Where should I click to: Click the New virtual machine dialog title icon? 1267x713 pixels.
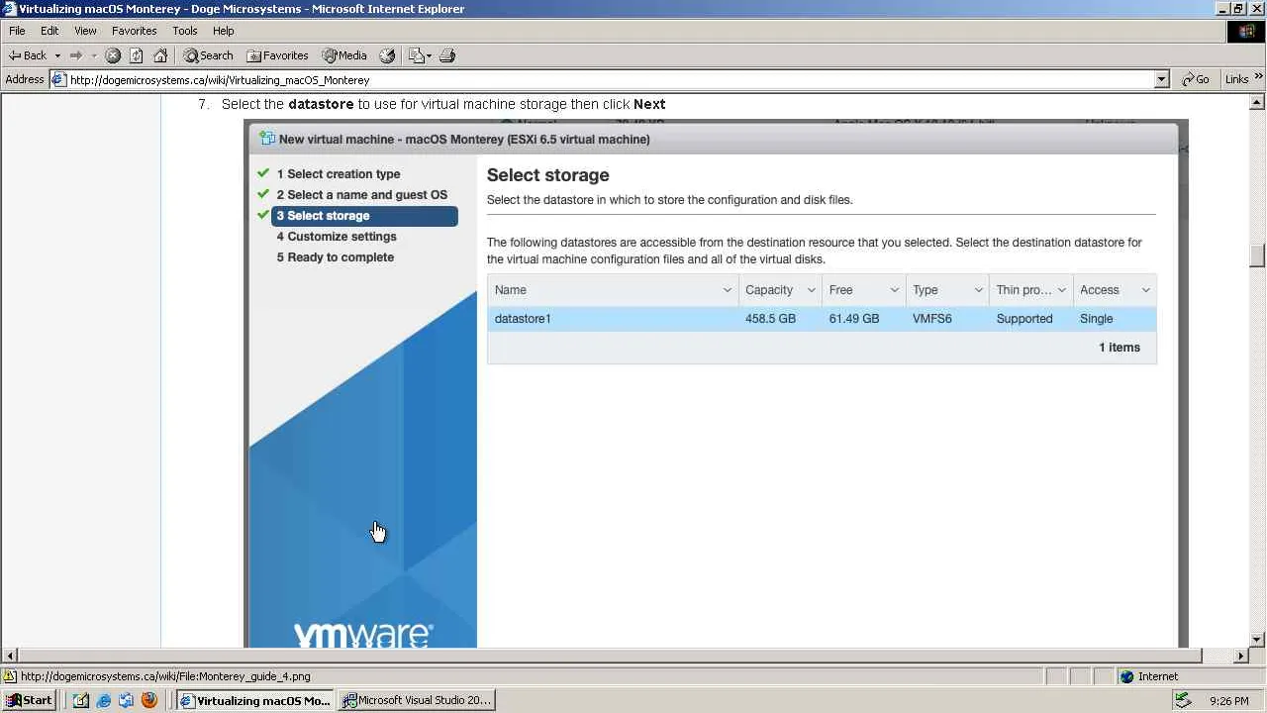265,139
